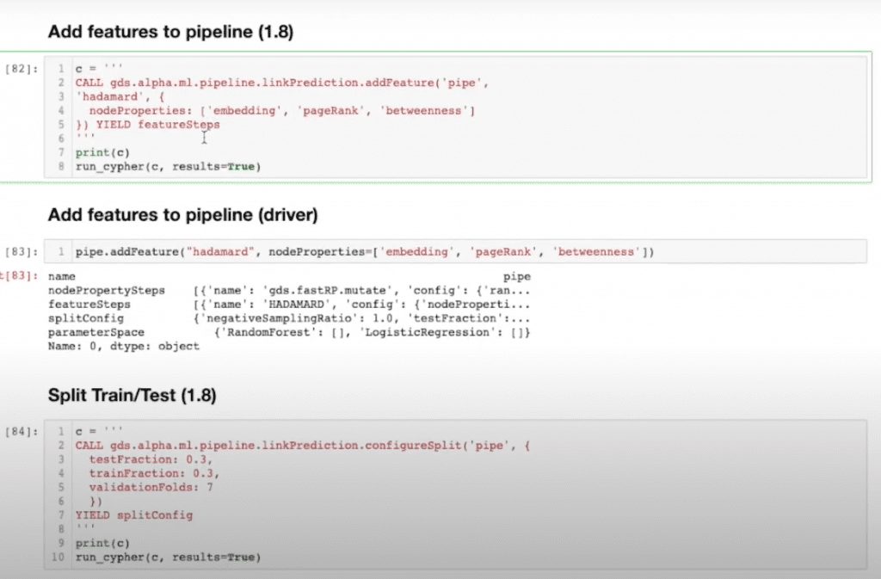Click the 'testFraction: 0.3' line
This screenshot has width=881, height=579.
point(151,459)
